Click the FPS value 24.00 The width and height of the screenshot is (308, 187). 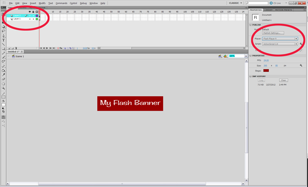pyautogui.click(x=266, y=61)
